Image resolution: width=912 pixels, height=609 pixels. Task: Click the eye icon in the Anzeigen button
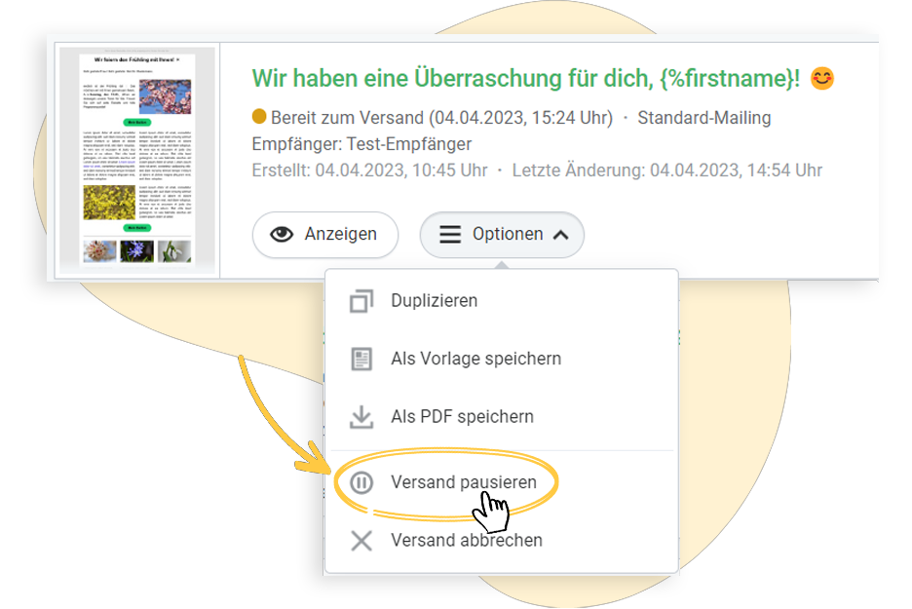point(282,235)
